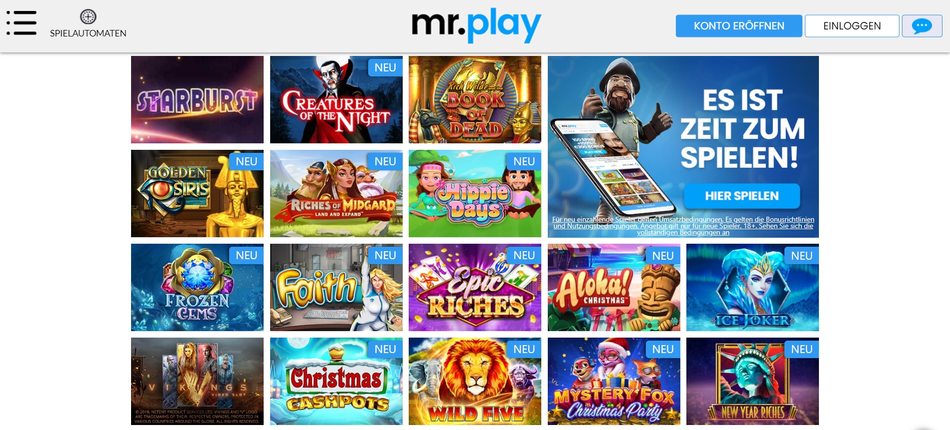Open Aloha! Christmas slot
This screenshot has width=950, height=430.
click(614, 287)
